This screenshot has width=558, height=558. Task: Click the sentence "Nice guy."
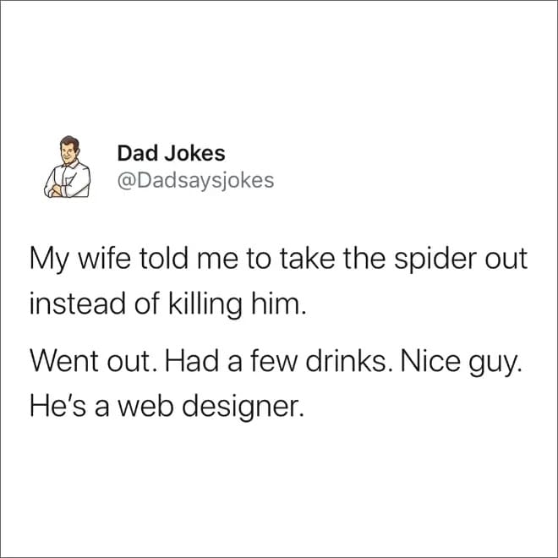pyautogui.click(x=462, y=362)
